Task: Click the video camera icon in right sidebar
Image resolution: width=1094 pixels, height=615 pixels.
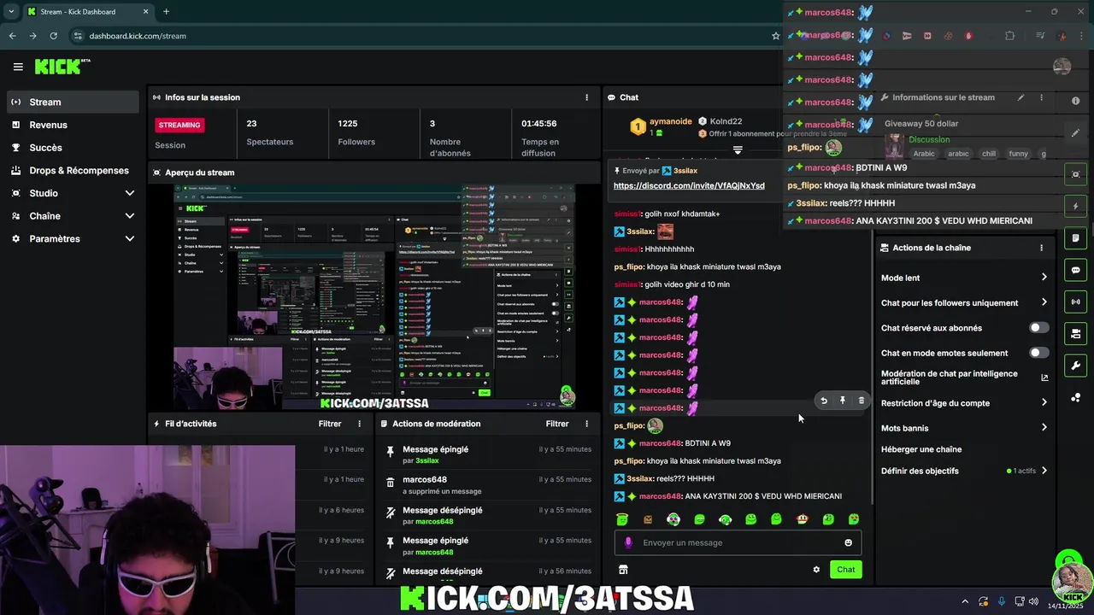Action: click(1075, 334)
